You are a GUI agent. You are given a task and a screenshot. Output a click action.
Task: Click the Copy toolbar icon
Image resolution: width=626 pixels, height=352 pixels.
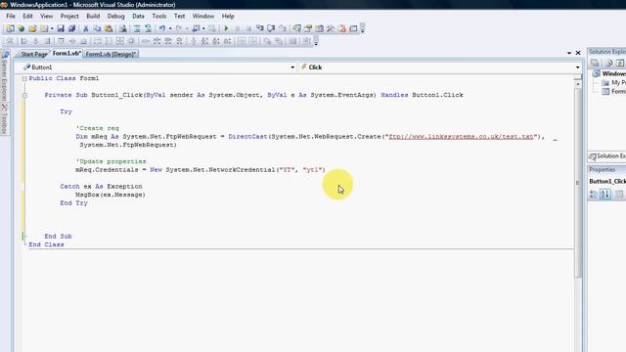(x=97, y=28)
